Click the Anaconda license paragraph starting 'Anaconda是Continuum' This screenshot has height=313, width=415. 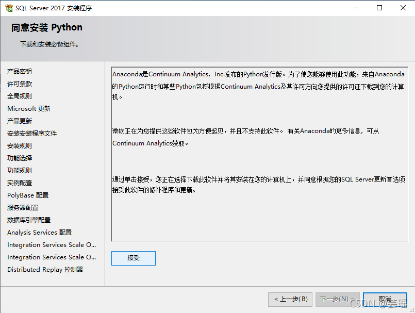[x=258, y=86]
